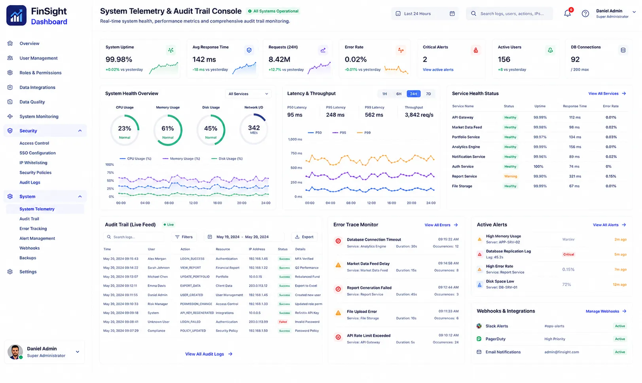Screen dimensions: 642x383
Task: Click the Memory Usage 61% gauge
Action: (x=168, y=130)
